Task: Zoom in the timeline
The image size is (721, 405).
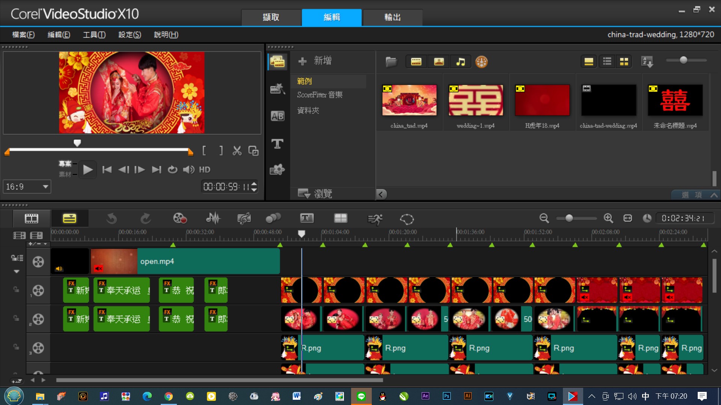Action: click(608, 218)
